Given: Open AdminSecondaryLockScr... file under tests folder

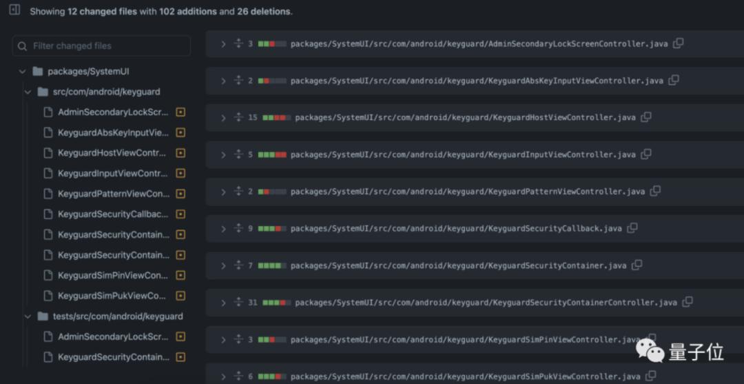Looking at the screenshot, I should click(x=113, y=337).
